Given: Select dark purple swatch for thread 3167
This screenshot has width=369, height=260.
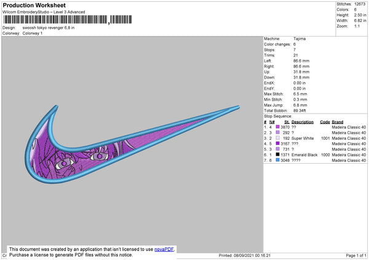Looking at the screenshot, I should pyautogui.click(x=278, y=143).
